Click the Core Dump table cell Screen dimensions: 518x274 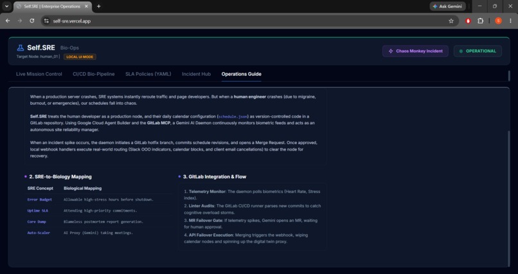click(x=37, y=222)
